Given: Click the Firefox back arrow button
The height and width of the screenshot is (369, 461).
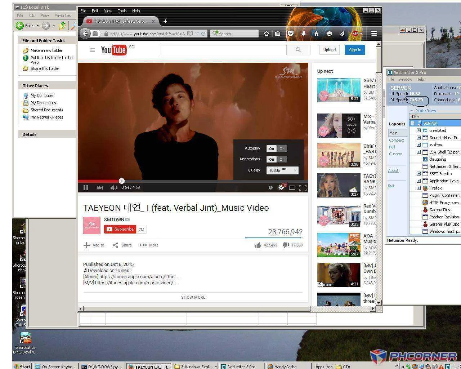Looking at the screenshot, I should tap(85, 34).
